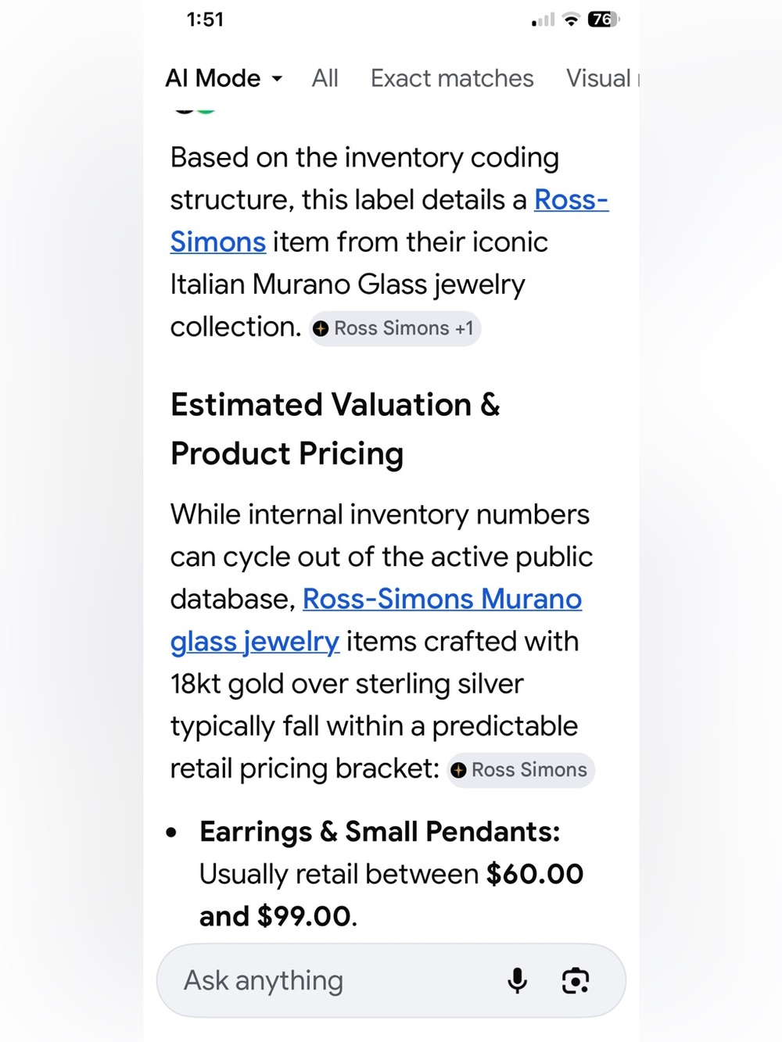Switch to the Exact matches tab
Image resolution: width=782 pixels, height=1042 pixels.
[452, 78]
